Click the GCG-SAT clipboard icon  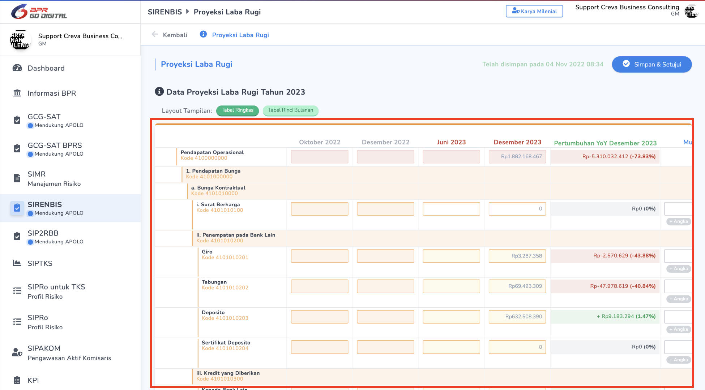point(17,120)
